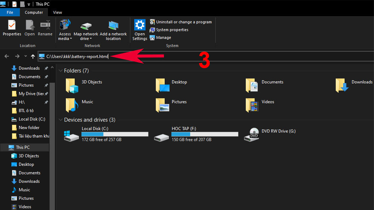
Task: Select Pictures folder in main pane
Action: tap(171, 105)
